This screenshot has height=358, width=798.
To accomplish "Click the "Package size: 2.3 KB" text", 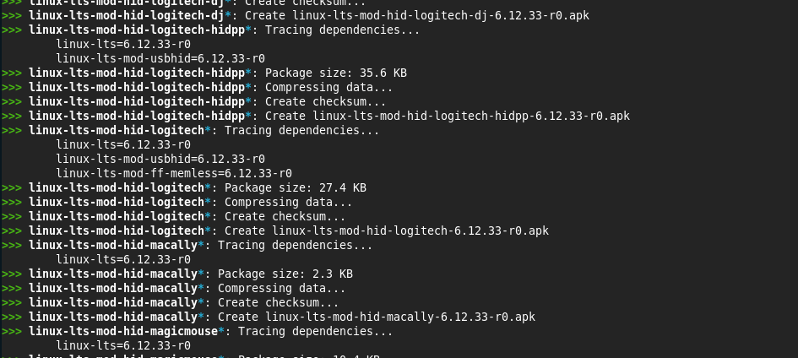I will click(x=285, y=274).
